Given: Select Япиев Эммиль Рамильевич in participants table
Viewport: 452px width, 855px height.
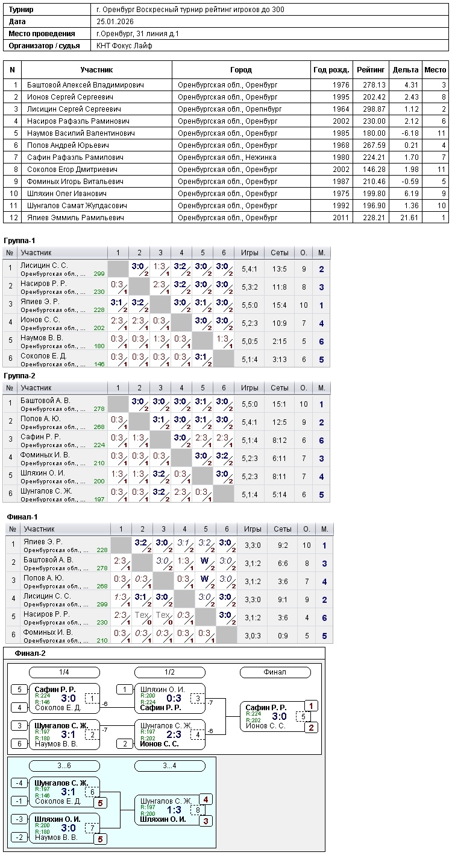Looking at the screenshot, I should pyautogui.click(x=75, y=218).
